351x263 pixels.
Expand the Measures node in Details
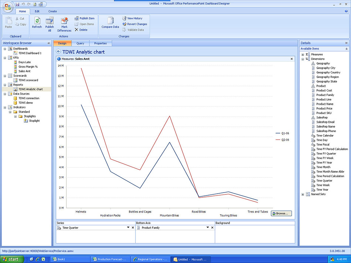tap(303, 55)
